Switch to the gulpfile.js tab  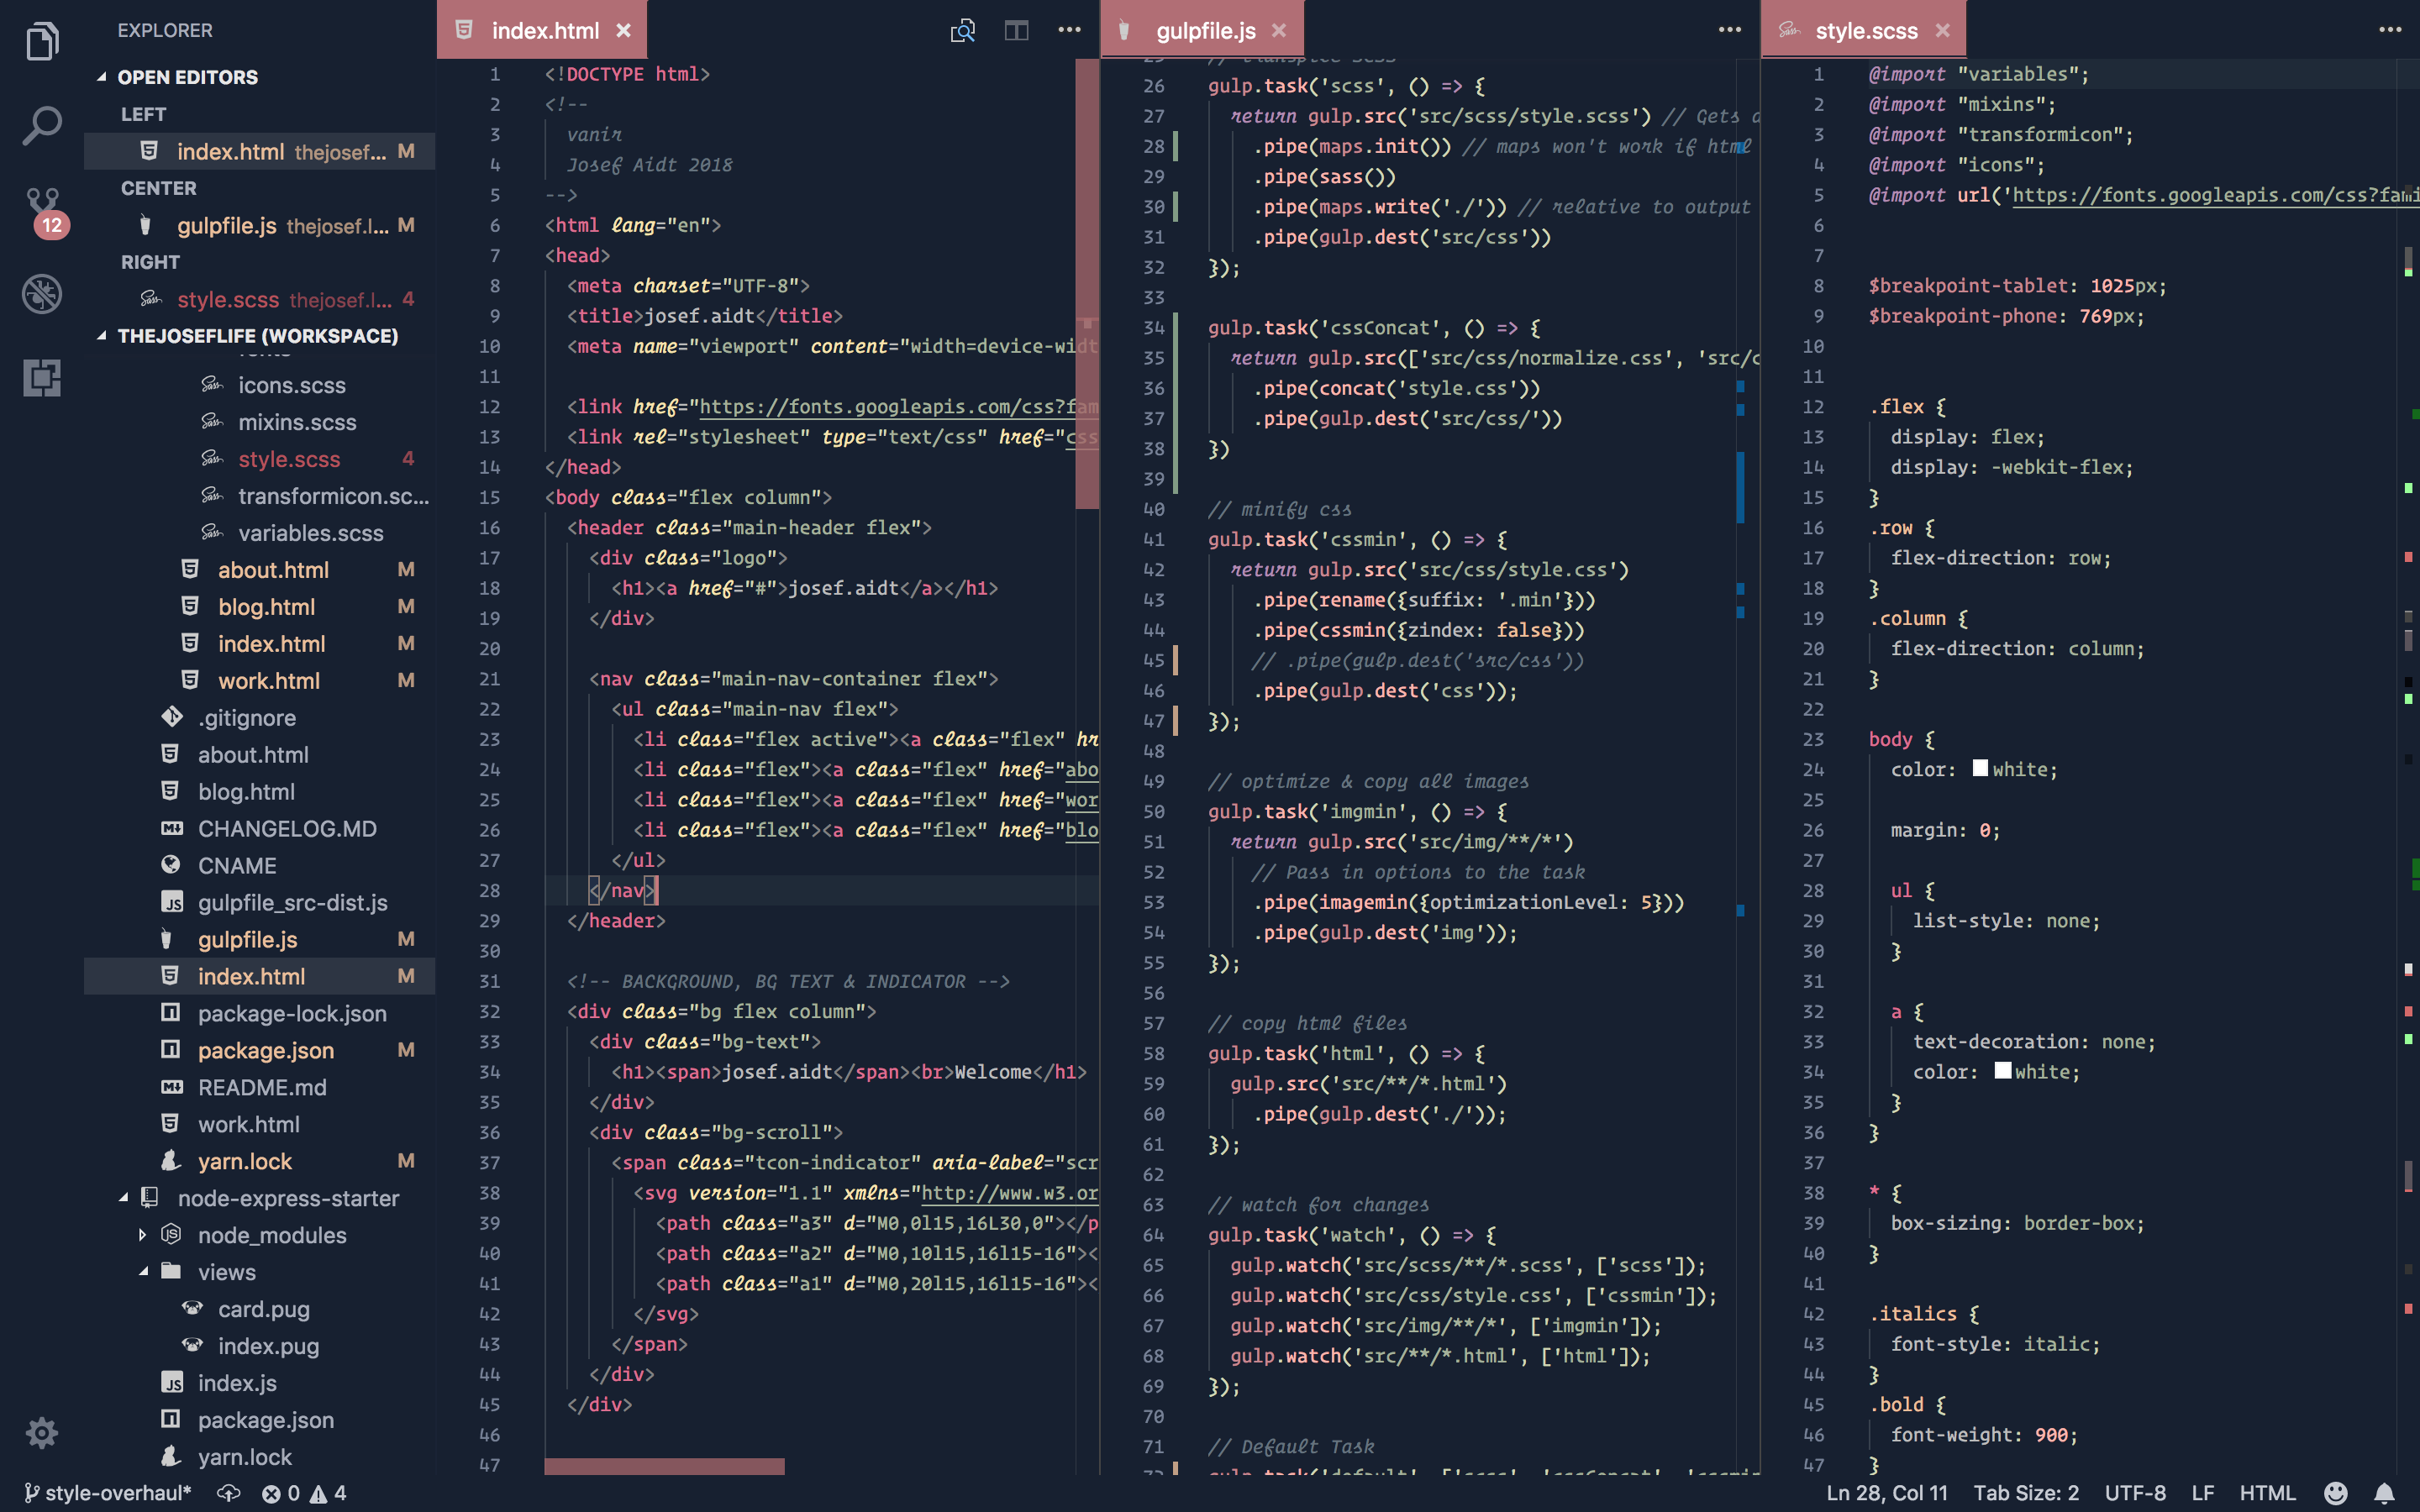[1204, 30]
